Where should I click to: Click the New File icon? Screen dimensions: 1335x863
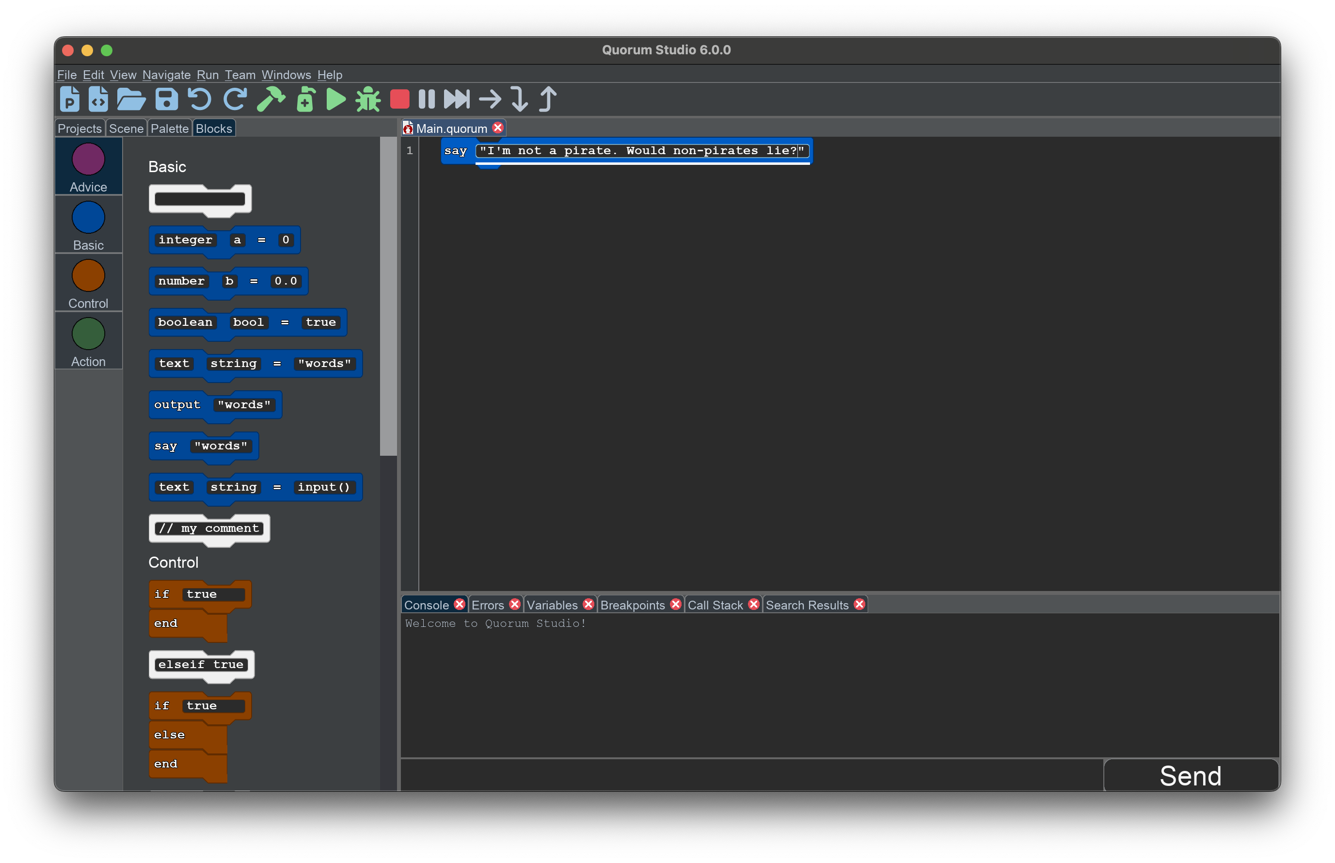[98, 100]
